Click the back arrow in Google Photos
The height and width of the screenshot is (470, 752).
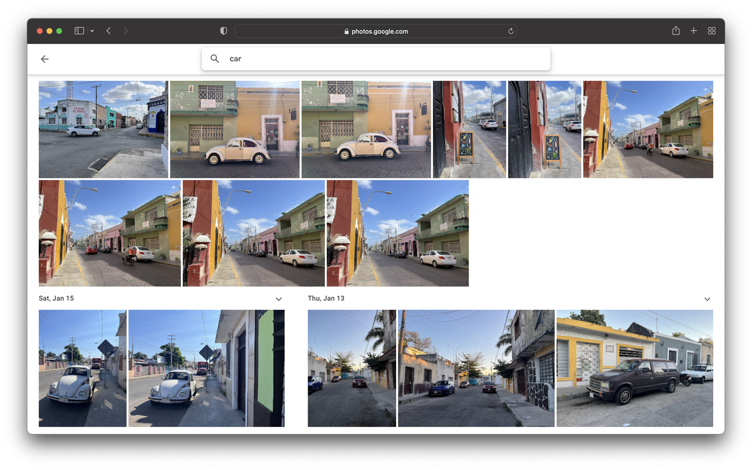click(44, 59)
